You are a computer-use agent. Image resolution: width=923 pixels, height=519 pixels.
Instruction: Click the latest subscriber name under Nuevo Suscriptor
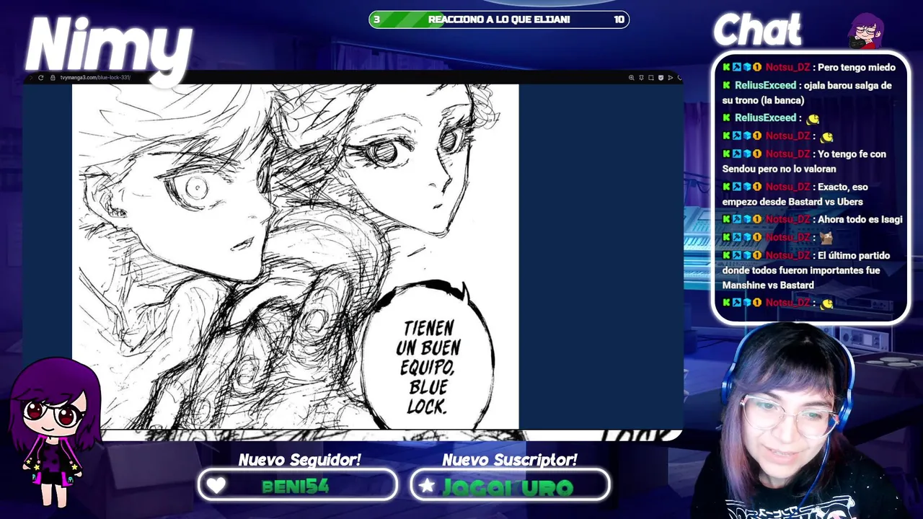pos(508,487)
